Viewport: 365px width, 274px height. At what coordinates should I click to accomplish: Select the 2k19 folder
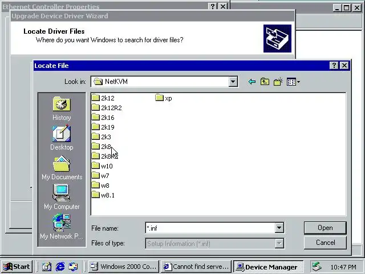(103, 127)
